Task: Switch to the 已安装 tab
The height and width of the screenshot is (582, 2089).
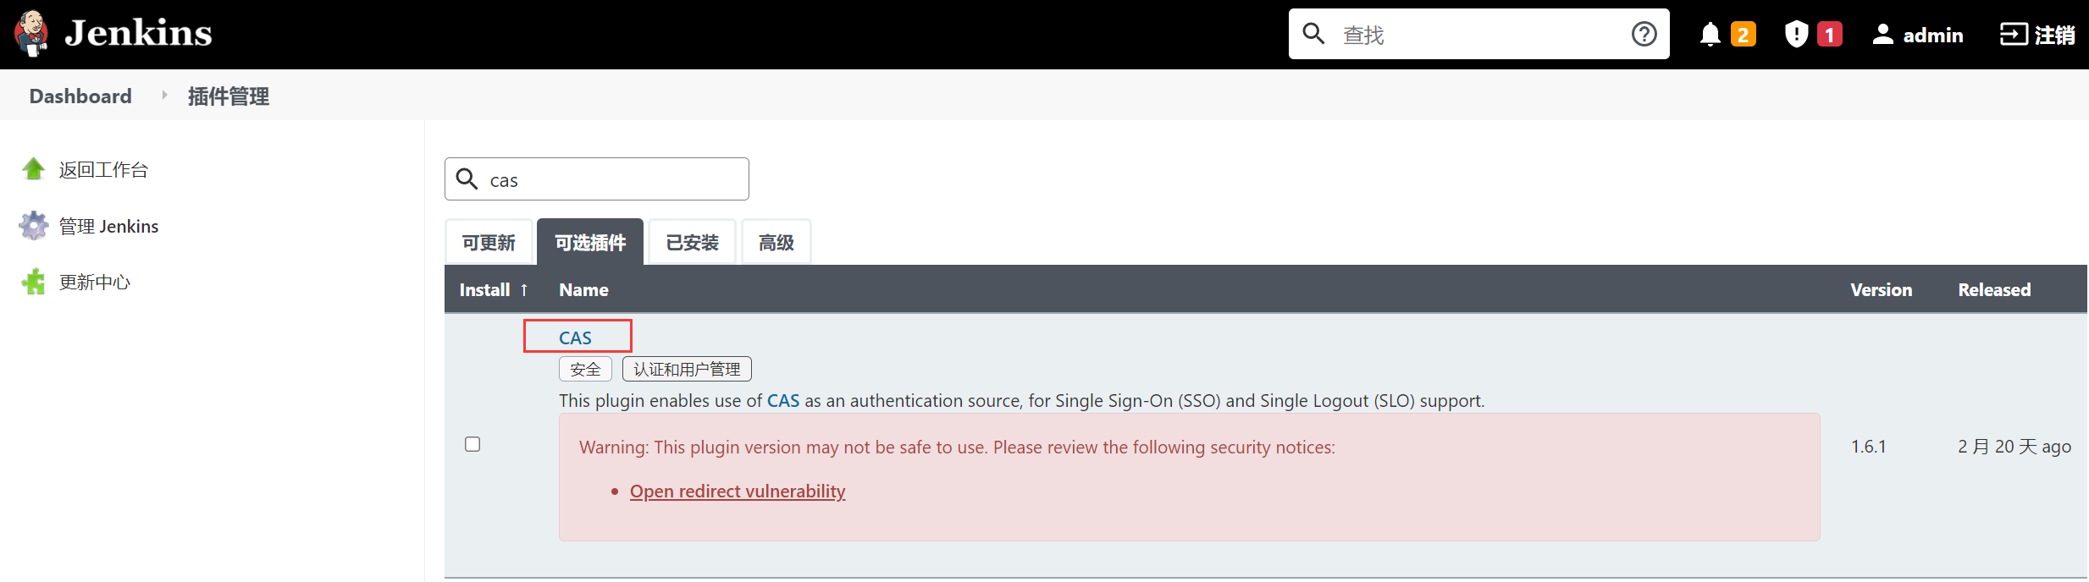Action: tap(691, 242)
